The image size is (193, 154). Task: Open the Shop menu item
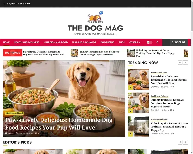point(122,42)
